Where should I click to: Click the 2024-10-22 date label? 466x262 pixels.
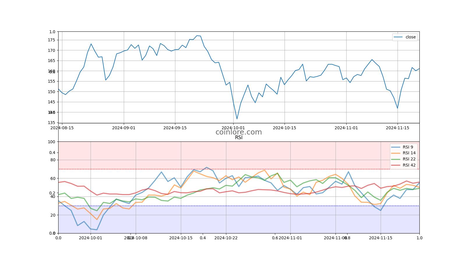226,238
